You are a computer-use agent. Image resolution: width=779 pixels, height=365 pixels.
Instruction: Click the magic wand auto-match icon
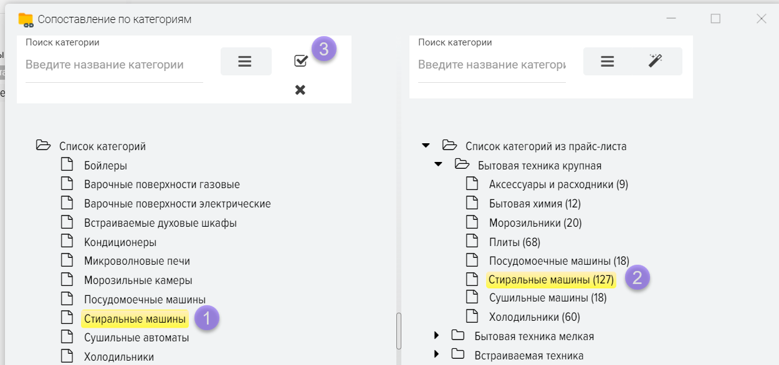[x=655, y=61]
